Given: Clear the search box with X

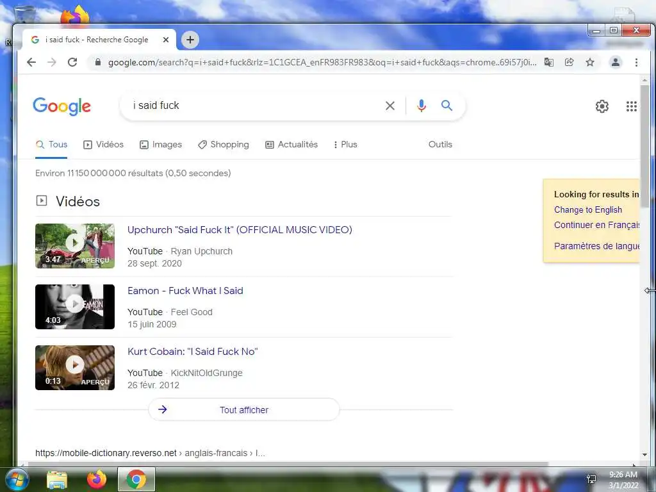Looking at the screenshot, I should point(390,106).
